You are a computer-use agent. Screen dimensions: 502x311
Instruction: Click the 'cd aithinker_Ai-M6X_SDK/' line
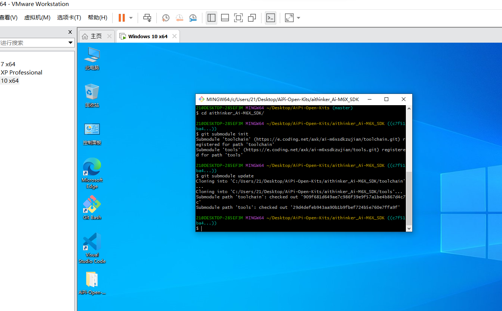coord(230,113)
